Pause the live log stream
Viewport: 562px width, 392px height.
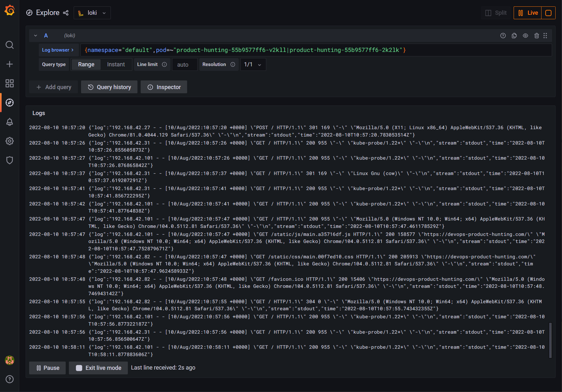point(47,368)
